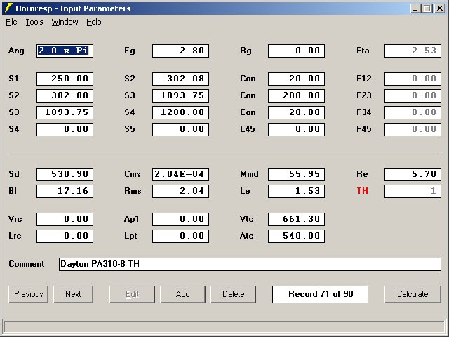Select the Lrc input field

pyautogui.click(x=65, y=236)
